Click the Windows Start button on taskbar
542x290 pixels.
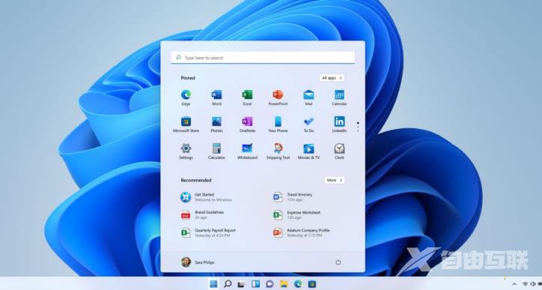[x=213, y=284]
